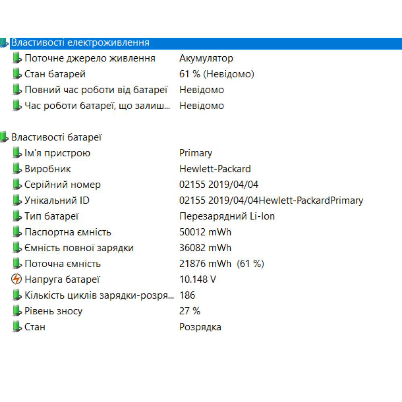Click battery icon next to Паспортна ємність

(16, 232)
